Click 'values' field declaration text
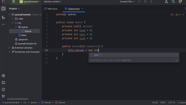 point(87,26)
